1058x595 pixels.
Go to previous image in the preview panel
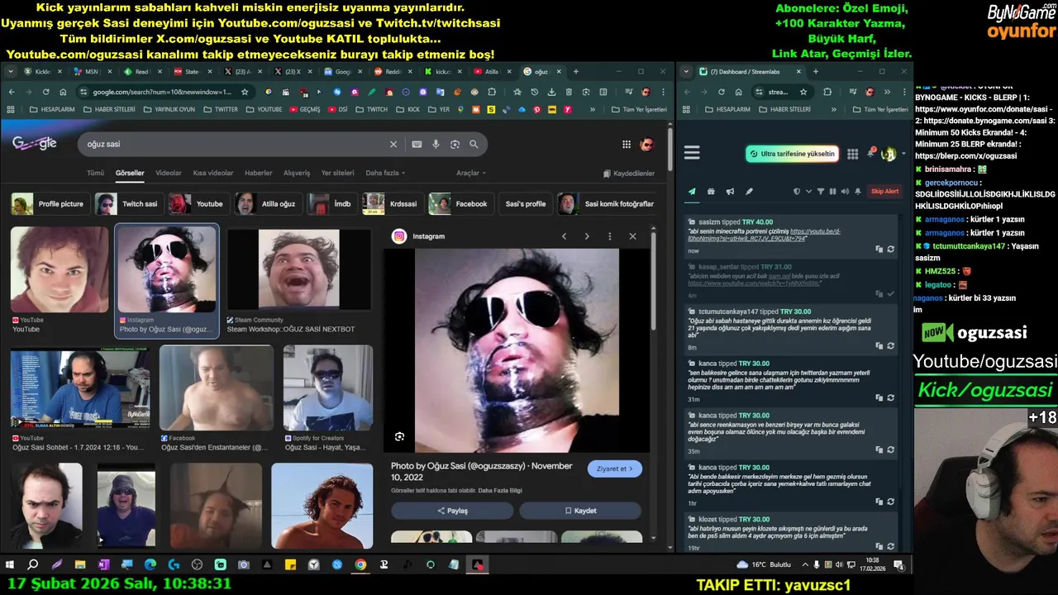tap(564, 236)
